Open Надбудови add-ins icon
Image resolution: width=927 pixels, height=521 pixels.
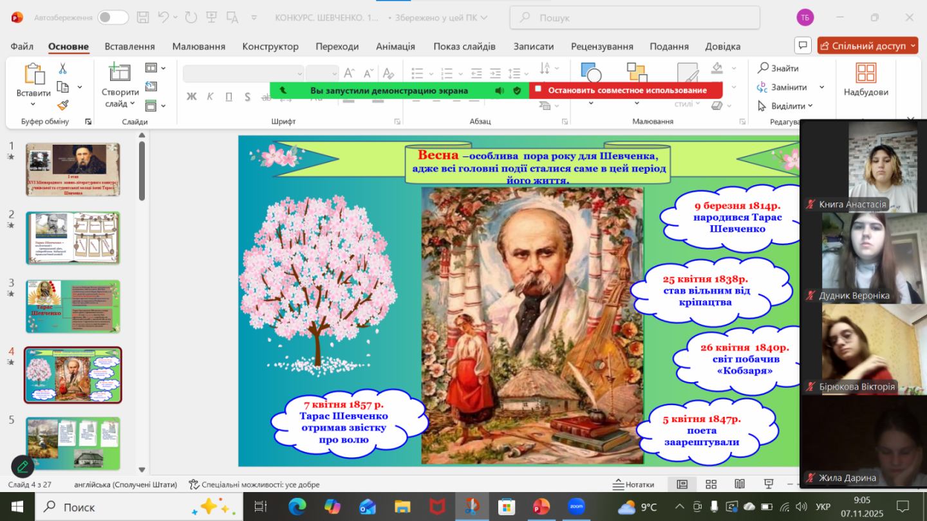[x=866, y=80]
